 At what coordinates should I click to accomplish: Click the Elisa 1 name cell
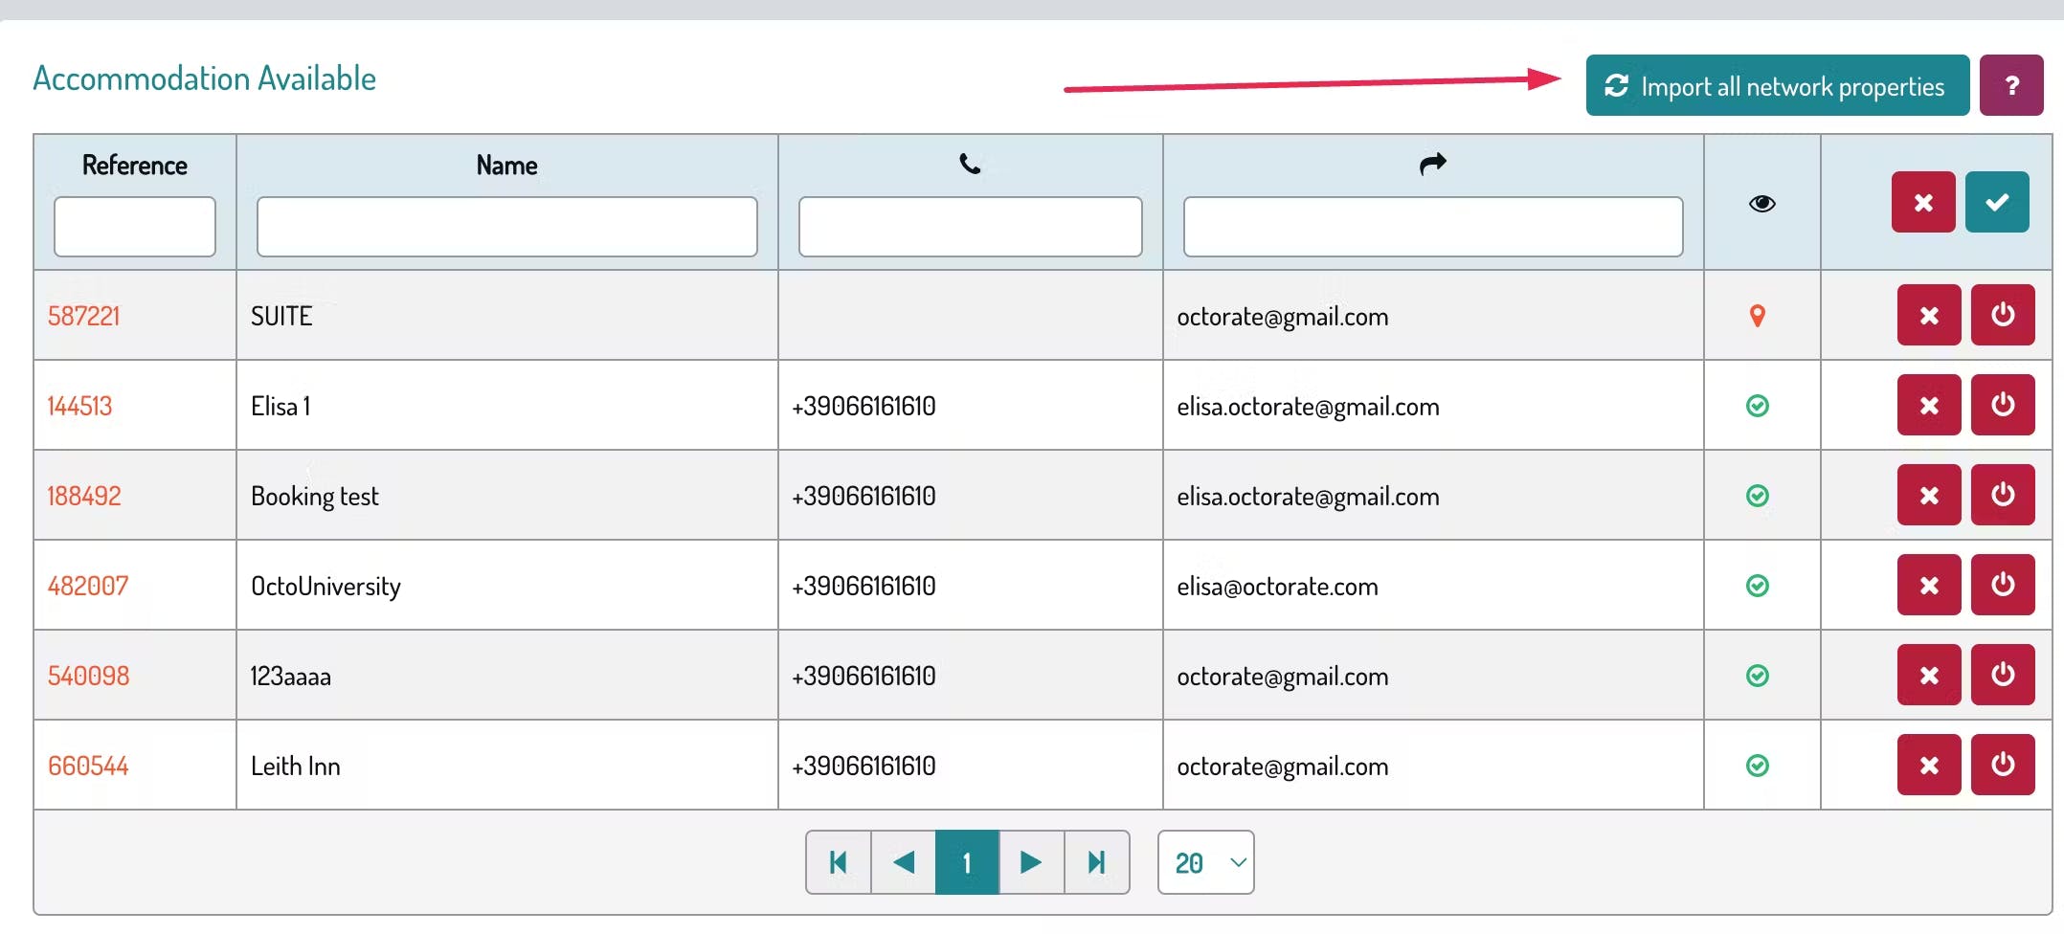(x=507, y=406)
